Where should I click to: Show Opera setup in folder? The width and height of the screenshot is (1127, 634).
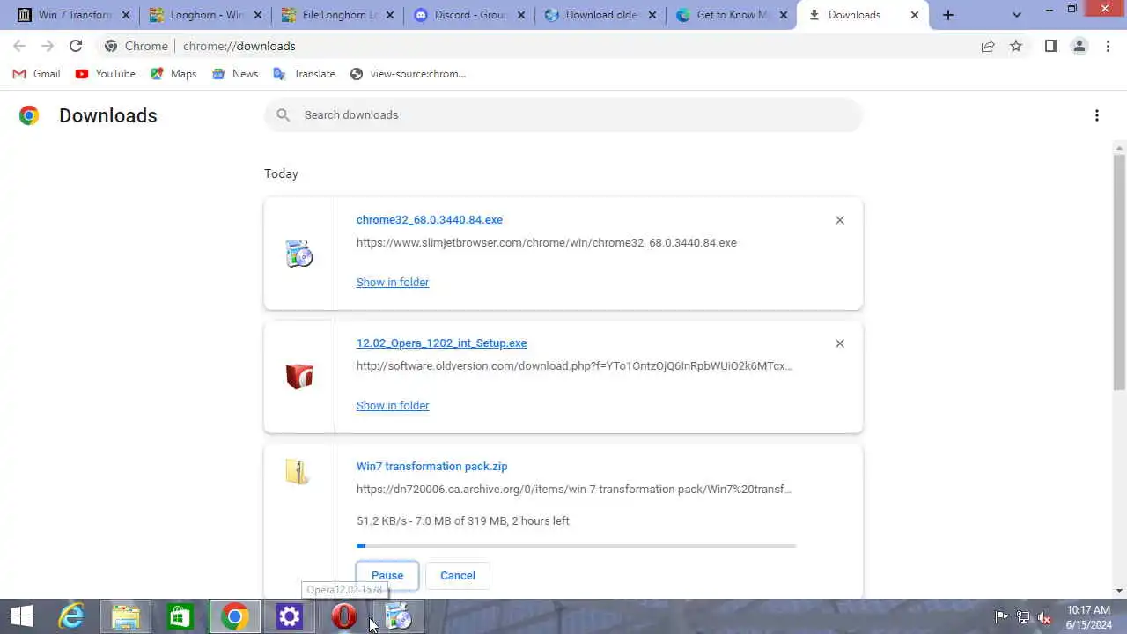[393, 405]
